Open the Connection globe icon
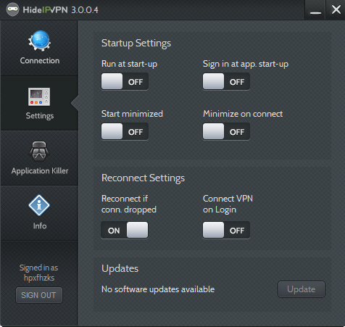This screenshot has height=327, width=345. click(x=39, y=41)
